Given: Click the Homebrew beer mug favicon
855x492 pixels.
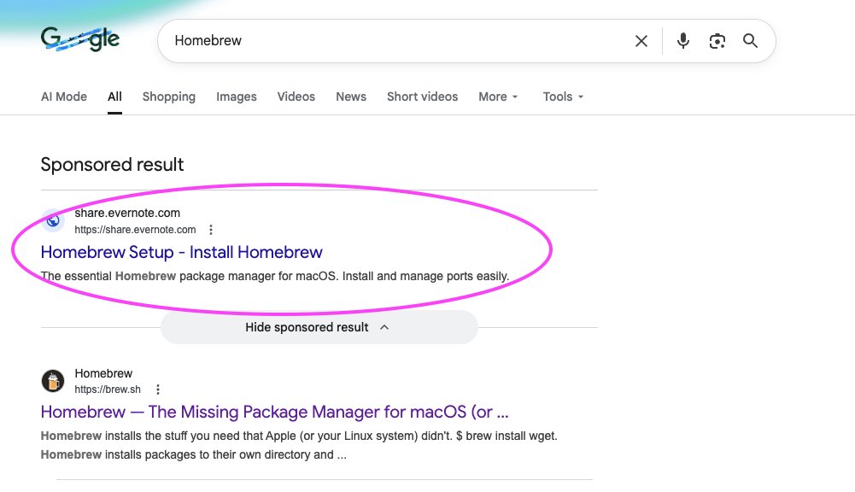Looking at the screenshot, I should coord(53,381).
